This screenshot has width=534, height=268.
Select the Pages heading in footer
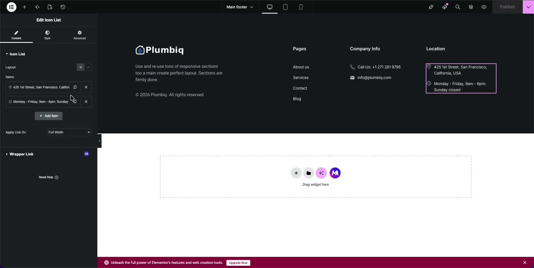[300, 49]
